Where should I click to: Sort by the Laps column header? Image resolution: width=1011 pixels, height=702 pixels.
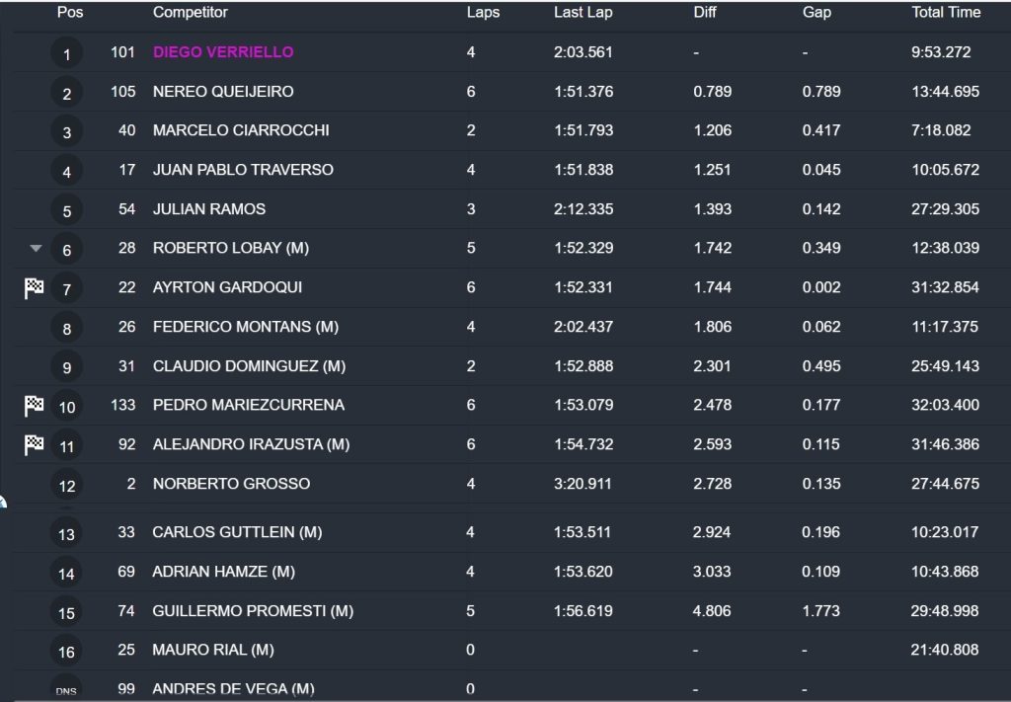click(483, 12)
